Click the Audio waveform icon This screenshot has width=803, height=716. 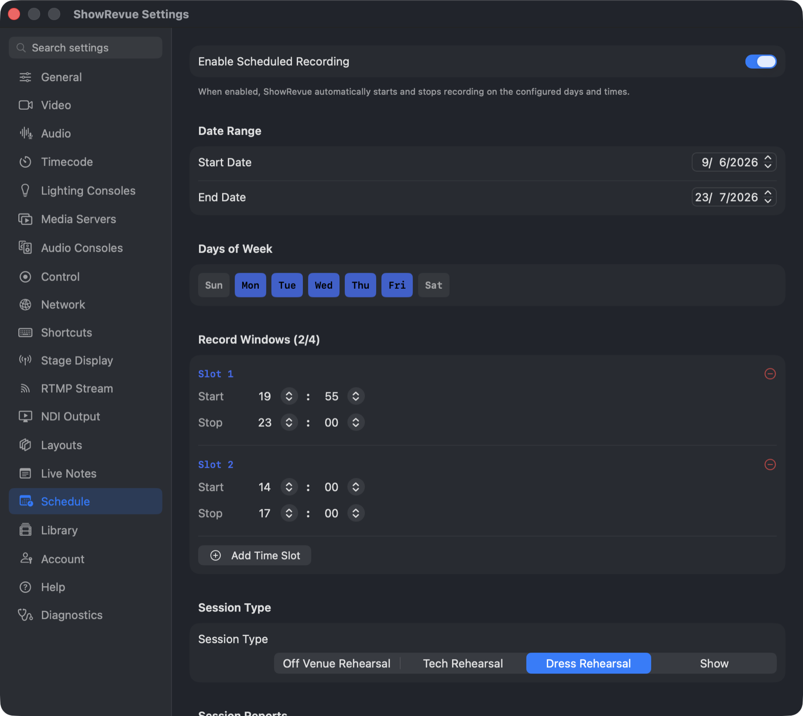[25, 133]
